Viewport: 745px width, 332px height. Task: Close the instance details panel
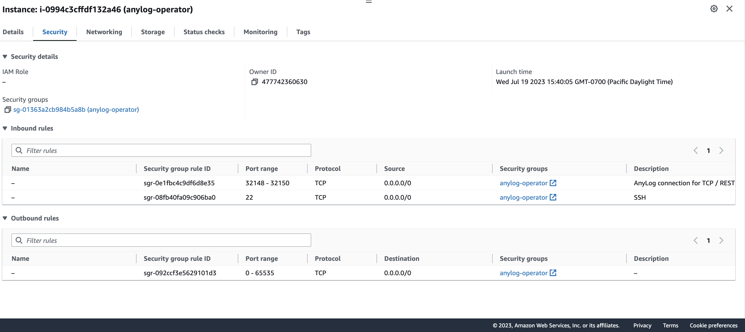(x=729, y=9)
